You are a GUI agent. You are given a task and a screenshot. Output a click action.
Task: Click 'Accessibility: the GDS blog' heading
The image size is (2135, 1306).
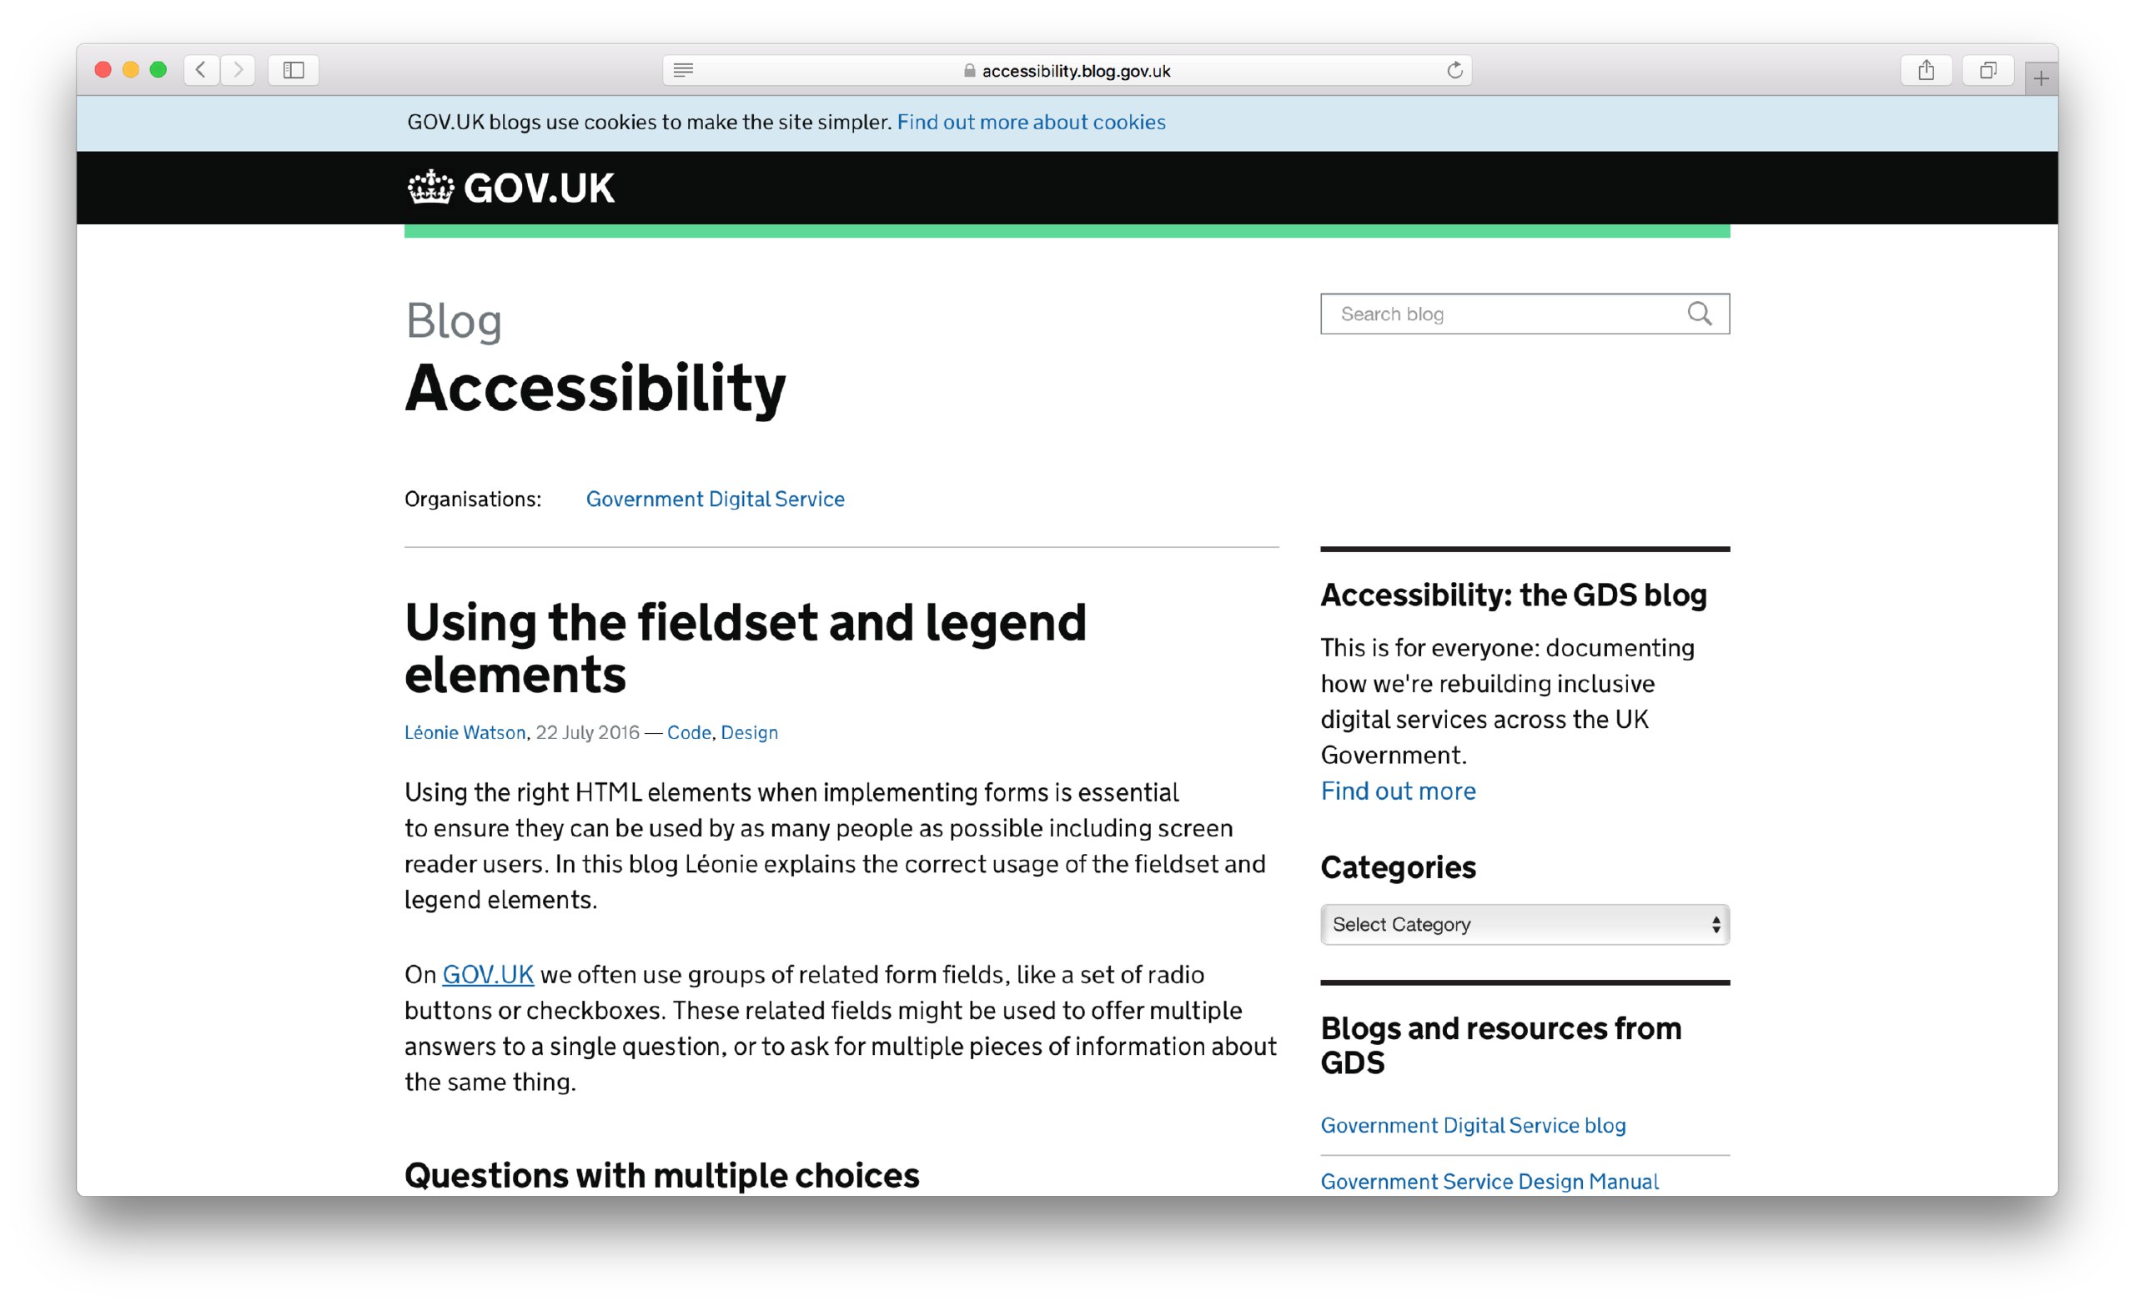click(x=1514, y=595)
